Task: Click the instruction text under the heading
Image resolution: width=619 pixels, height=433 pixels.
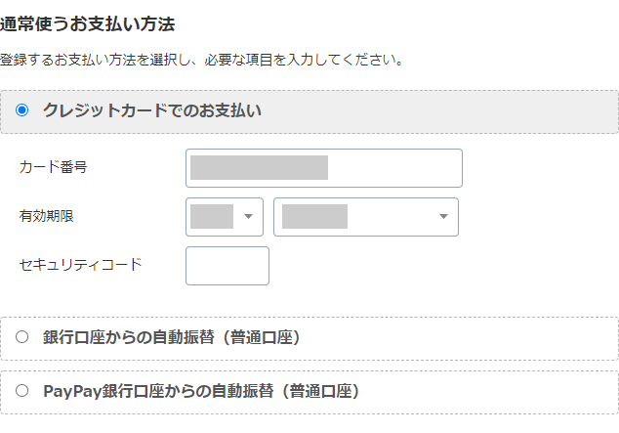Action: tap(201, 60)
